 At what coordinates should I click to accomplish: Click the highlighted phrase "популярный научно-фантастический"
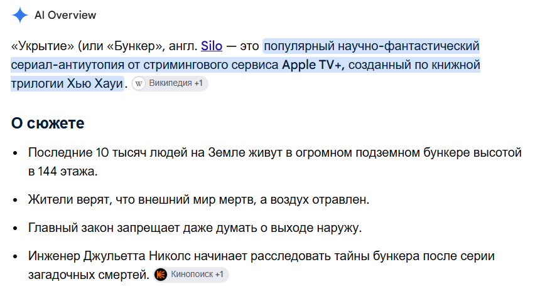(x=372, y=46)
